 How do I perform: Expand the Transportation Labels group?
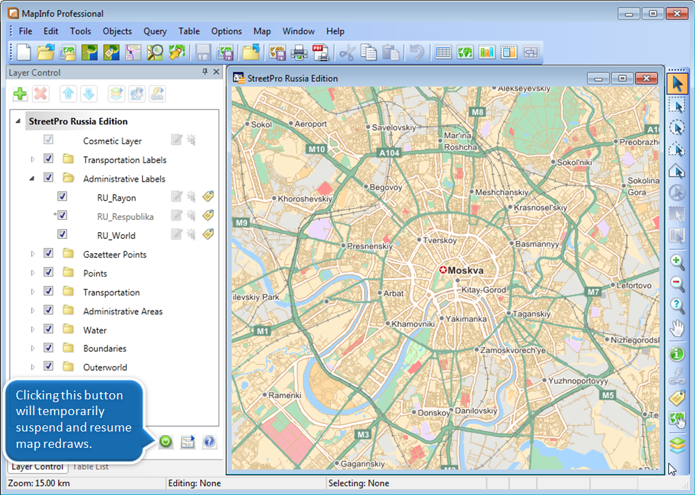point(32,159)
